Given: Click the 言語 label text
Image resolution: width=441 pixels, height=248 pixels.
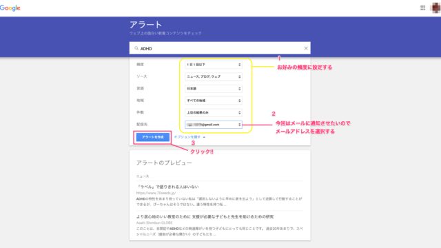Looking at the screenshot, I should (x=140, y=88).
